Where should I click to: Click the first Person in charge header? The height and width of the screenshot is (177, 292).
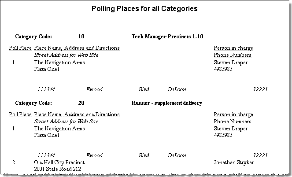(233, 48)
